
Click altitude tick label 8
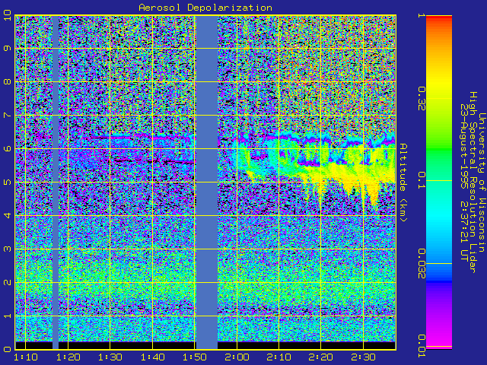7,81
